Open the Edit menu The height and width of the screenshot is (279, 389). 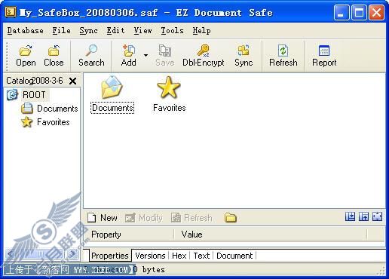(x=115, y=31)
